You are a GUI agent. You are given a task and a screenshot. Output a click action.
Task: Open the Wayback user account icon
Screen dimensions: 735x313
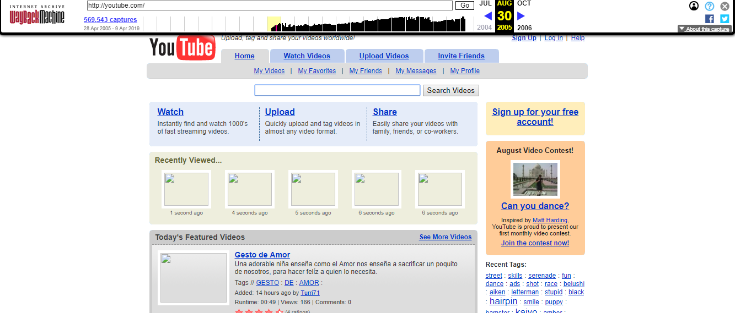click(694, 6)
